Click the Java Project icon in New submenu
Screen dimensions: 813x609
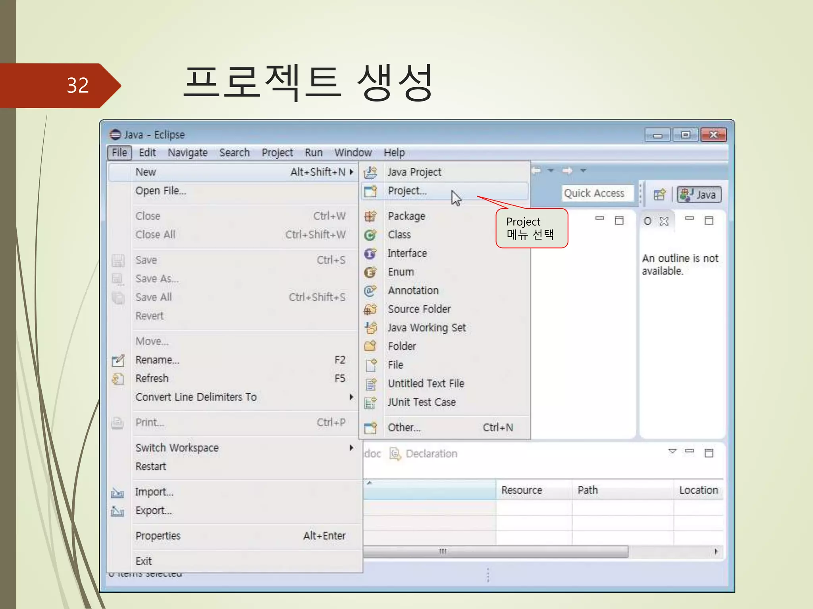pos(370,172)
